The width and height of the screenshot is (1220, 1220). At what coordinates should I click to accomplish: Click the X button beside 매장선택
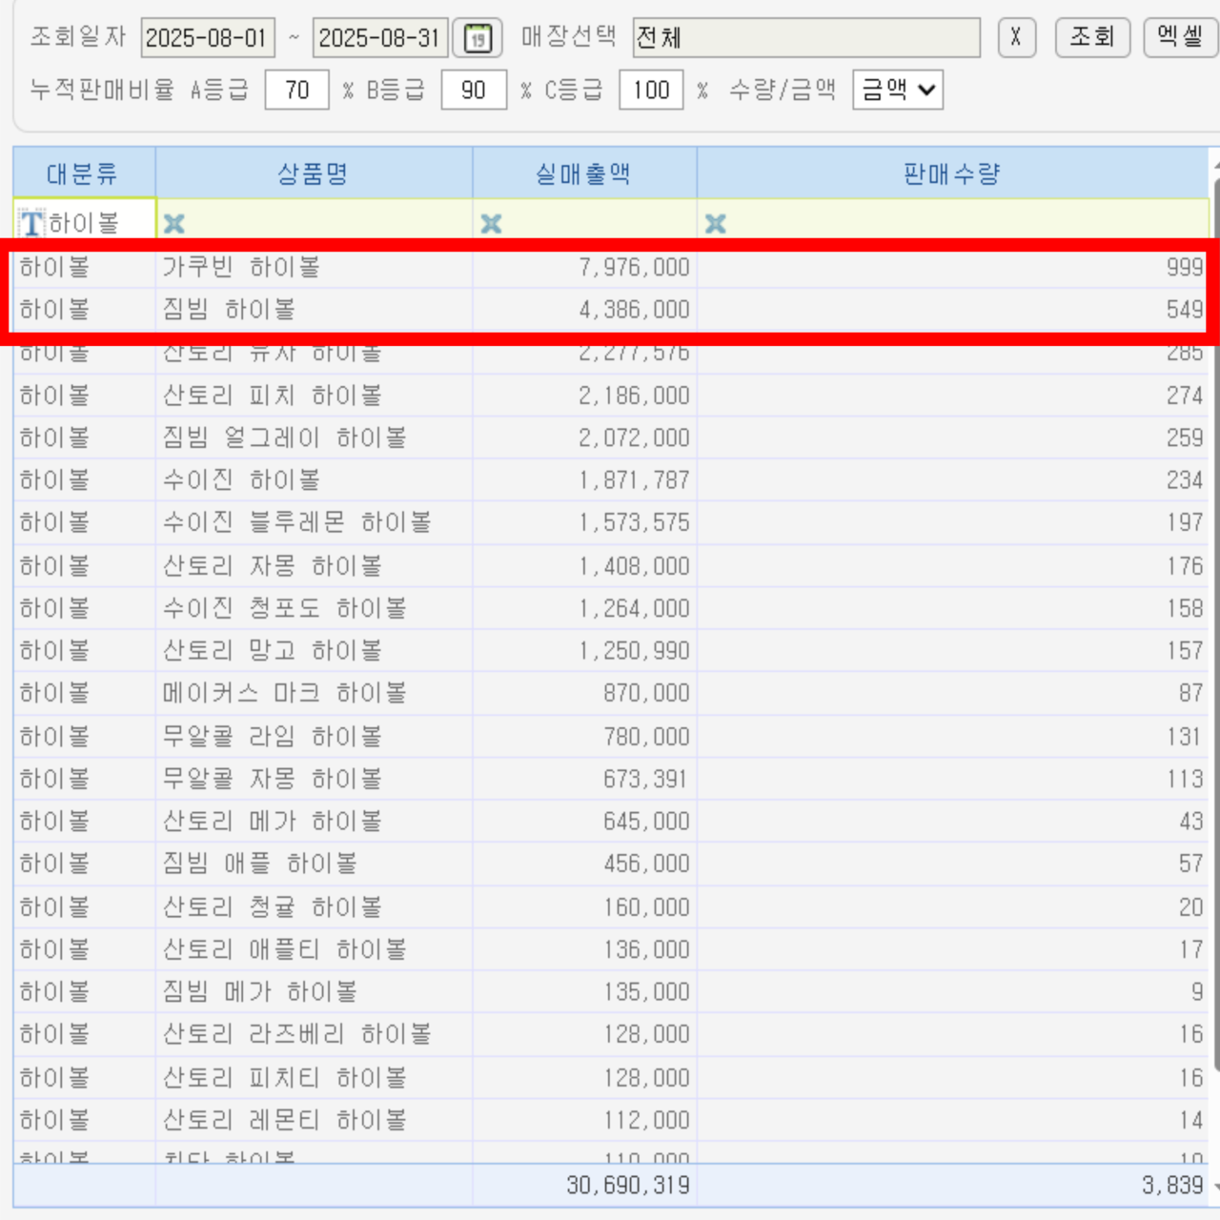pos(1016,38)
